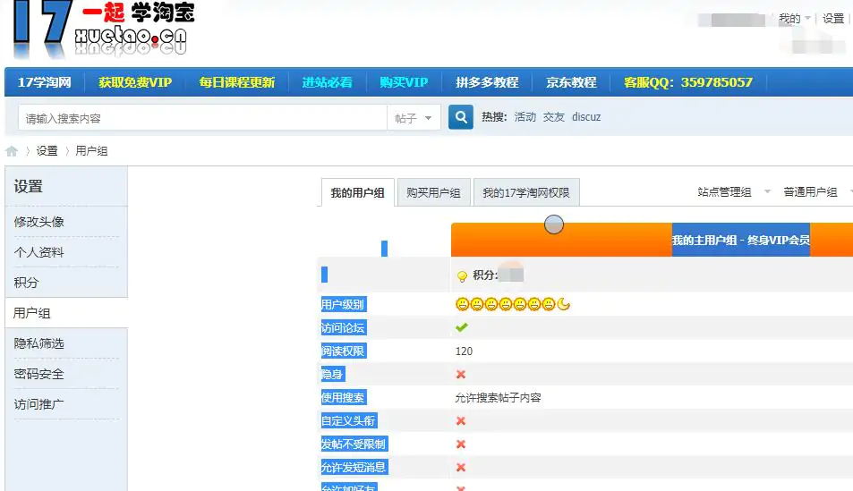853x491 pixels.
Task: Switch to the 购买用户组 tab
Action: pyautogui.click(x=433, y=192)
